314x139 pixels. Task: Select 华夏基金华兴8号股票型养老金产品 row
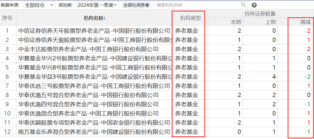tap(156, 67)
